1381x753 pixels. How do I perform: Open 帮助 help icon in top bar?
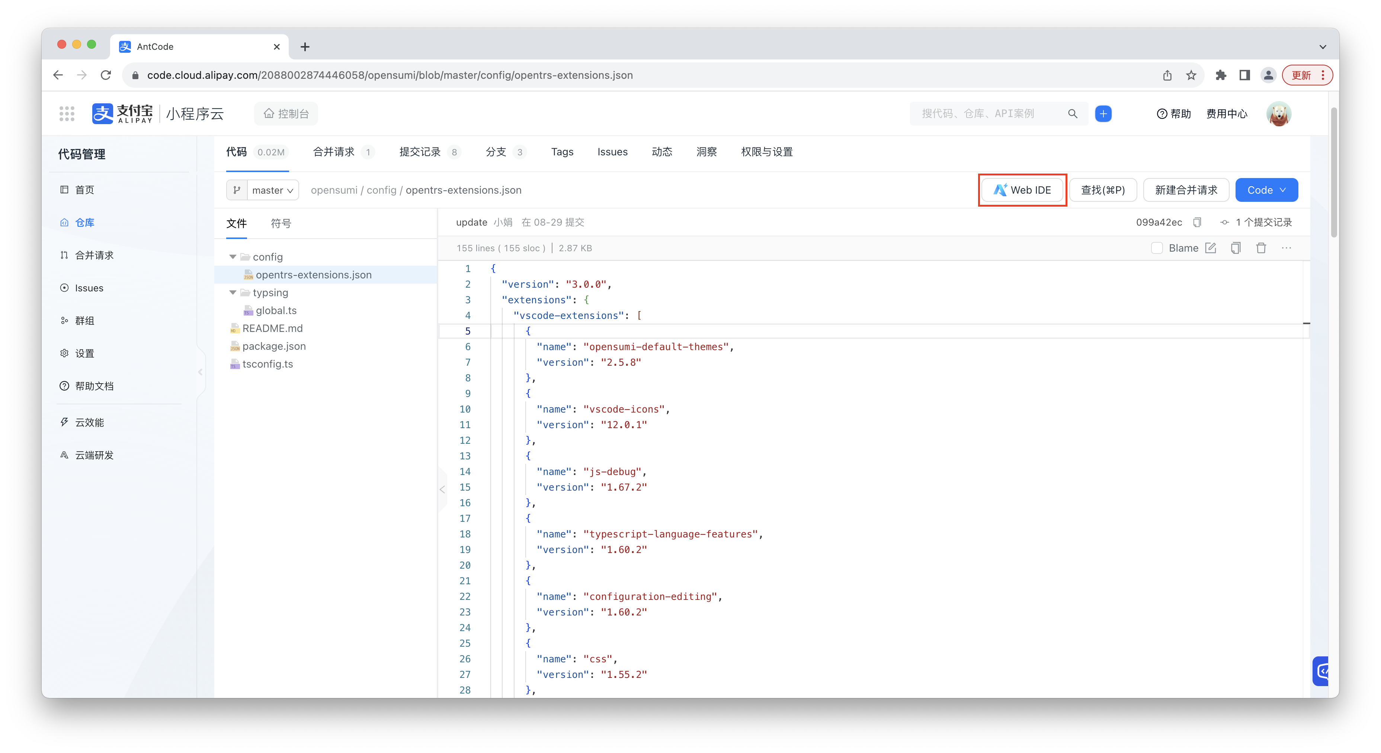click(x=1173, y=113)
